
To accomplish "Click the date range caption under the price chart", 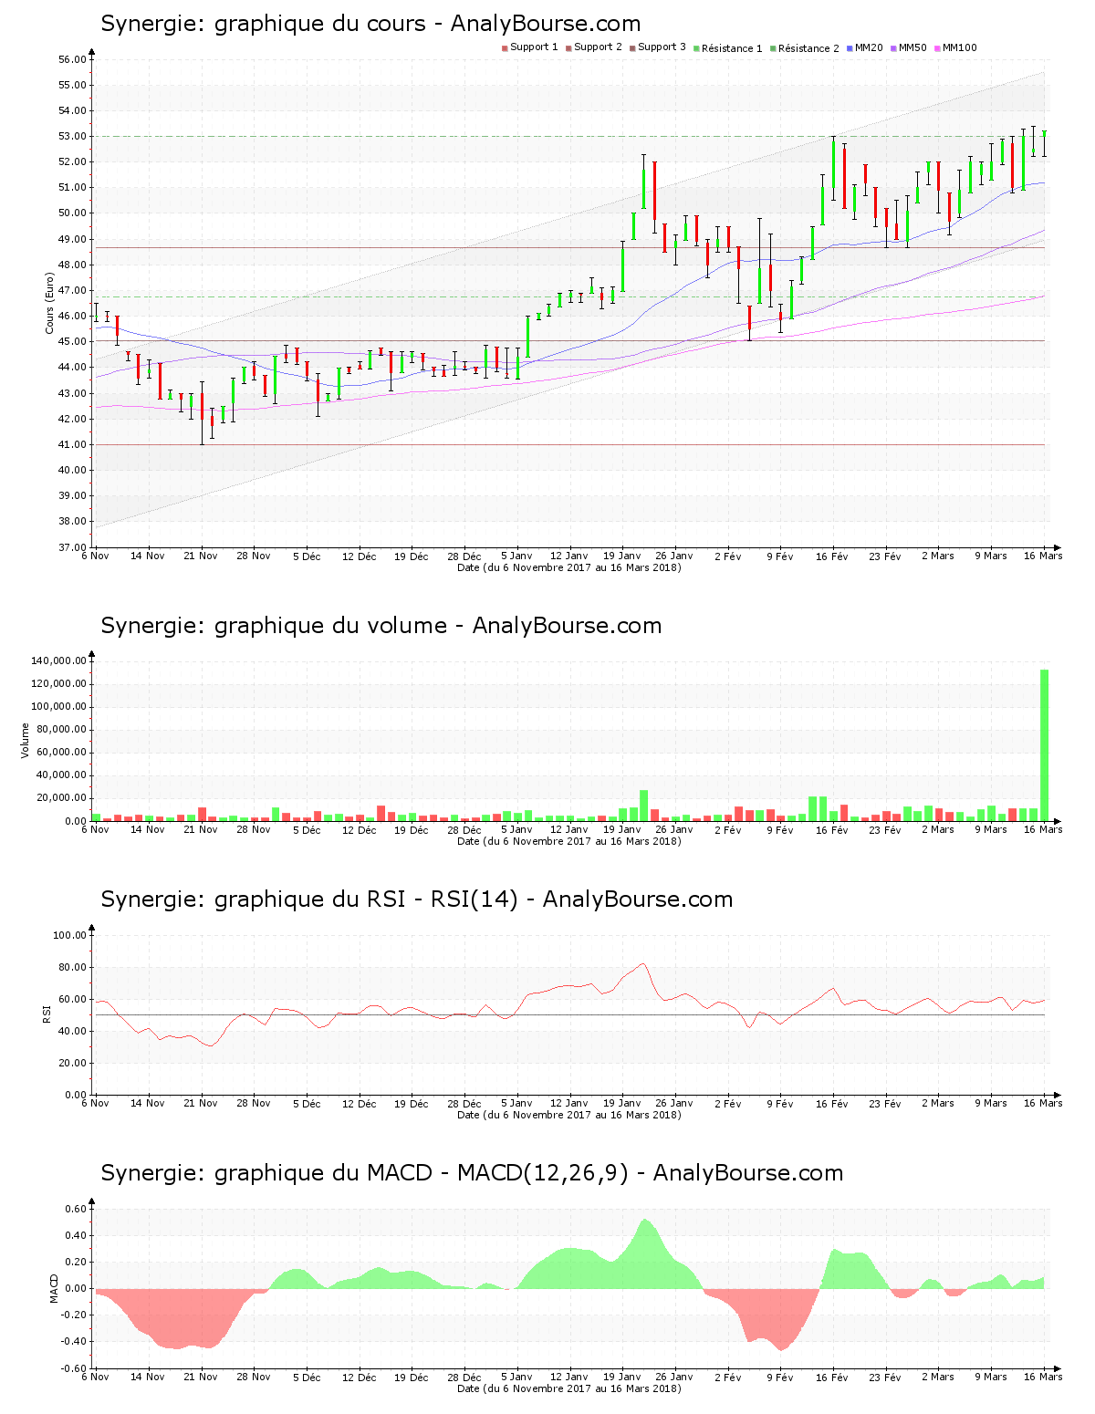I will click(x=568, y=567).
